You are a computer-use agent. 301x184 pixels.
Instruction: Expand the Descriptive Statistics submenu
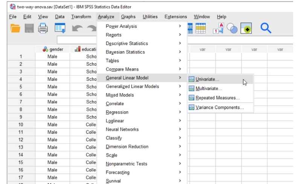142,44
